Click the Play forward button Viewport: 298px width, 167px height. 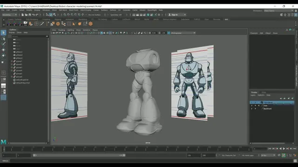point(284,149)
